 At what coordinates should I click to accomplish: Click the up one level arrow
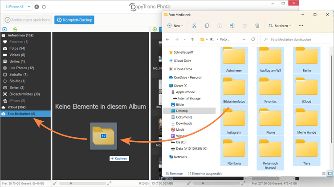coord(192,40)
